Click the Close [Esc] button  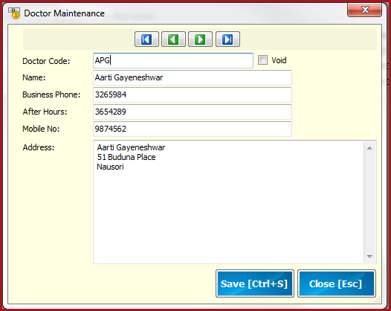pyautogui.click(x=337, y=283)
